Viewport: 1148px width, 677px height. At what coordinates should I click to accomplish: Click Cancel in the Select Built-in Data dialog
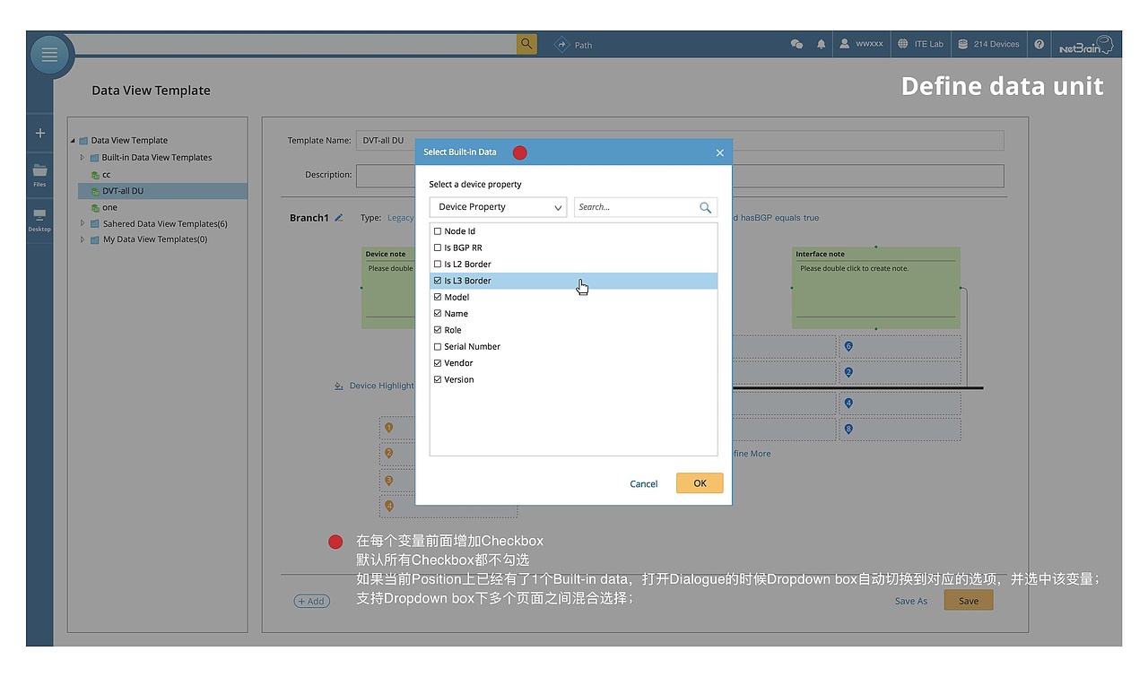click(643, 482)
